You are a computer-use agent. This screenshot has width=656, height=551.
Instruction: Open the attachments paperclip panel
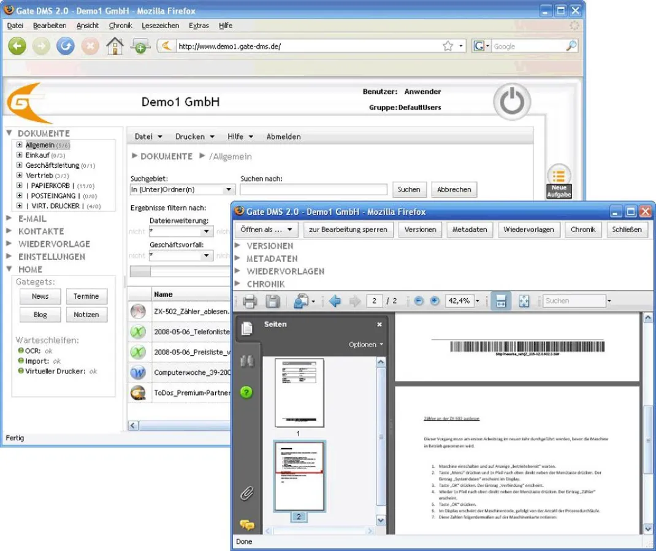(246, 494)
